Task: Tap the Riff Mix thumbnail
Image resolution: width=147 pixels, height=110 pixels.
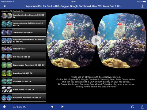Action: (7, 57)
